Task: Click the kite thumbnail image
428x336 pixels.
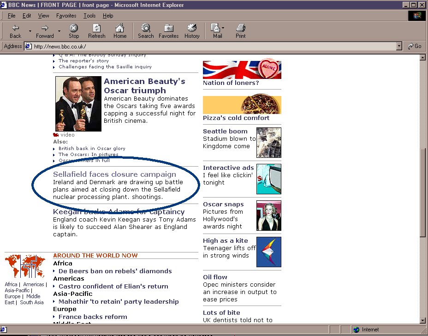Action: pos(269,252)
